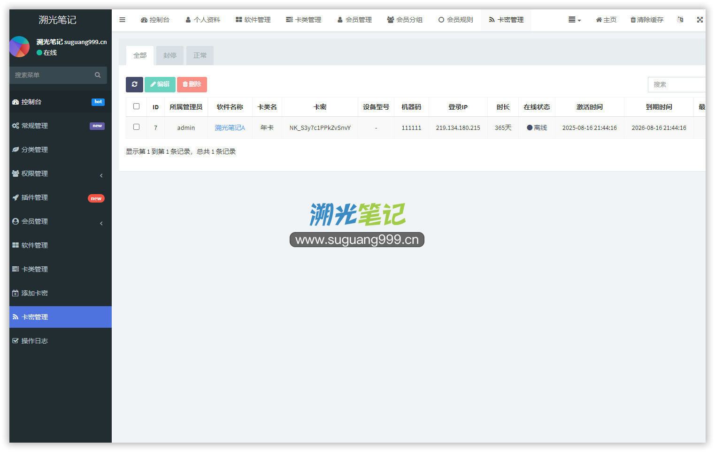The height and width of the screenshot is (452, 715).
Task: Click the red new badge on 插件管理
Action: pyautogui.click(x=96, y=198)
